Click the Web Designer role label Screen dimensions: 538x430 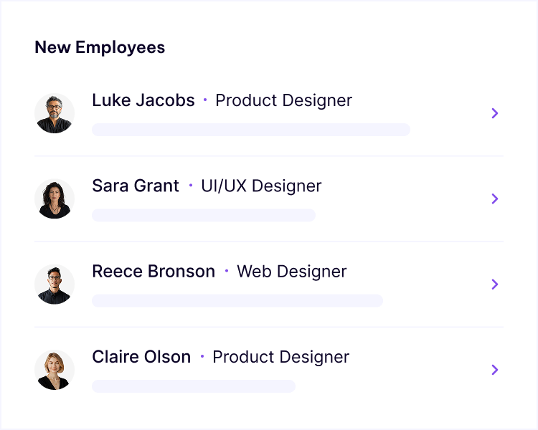291,272
